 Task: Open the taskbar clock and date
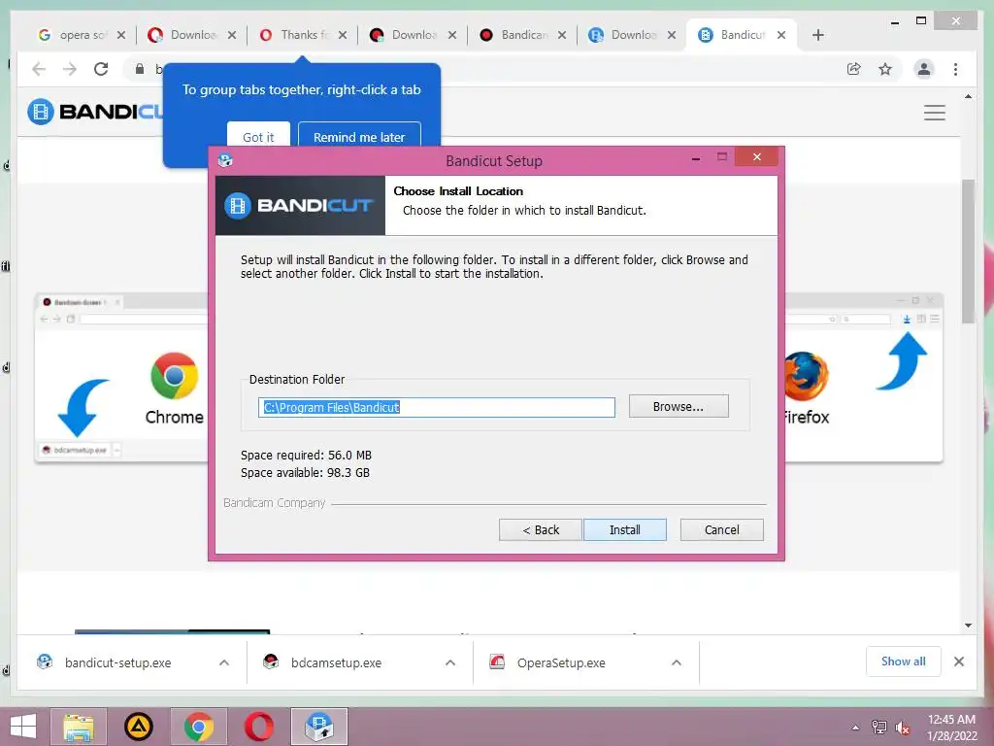tap(951, 728)
